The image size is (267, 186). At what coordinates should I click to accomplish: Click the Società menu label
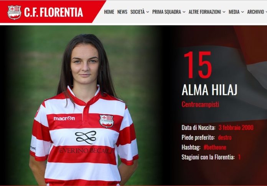(137, 12)
